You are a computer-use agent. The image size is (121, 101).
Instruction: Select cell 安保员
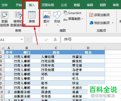click(56, 96)
